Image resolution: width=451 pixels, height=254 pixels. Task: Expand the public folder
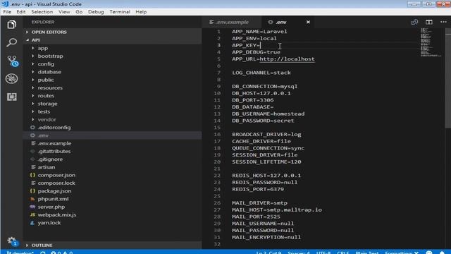point(112,80)
